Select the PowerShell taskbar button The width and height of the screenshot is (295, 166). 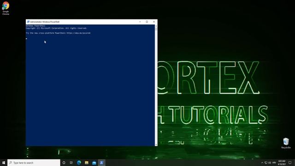(101, 163)
